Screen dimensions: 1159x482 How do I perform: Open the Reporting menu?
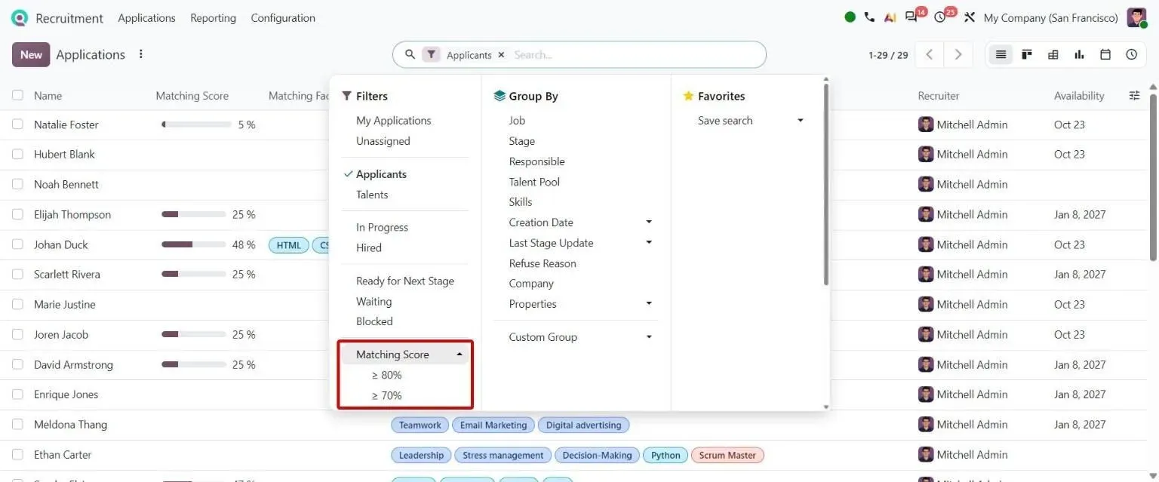coord(213,17)
